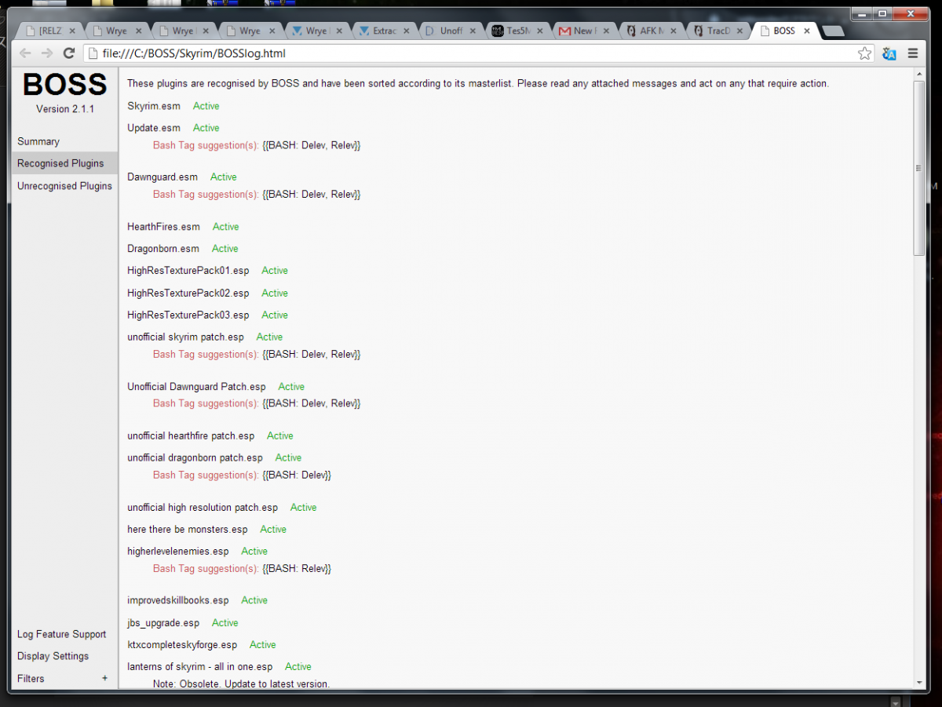This screenshot has height=707, width=942.
Task: Click unofficial dragonborn patch.esp entry
Action: [x=195, y=458]
